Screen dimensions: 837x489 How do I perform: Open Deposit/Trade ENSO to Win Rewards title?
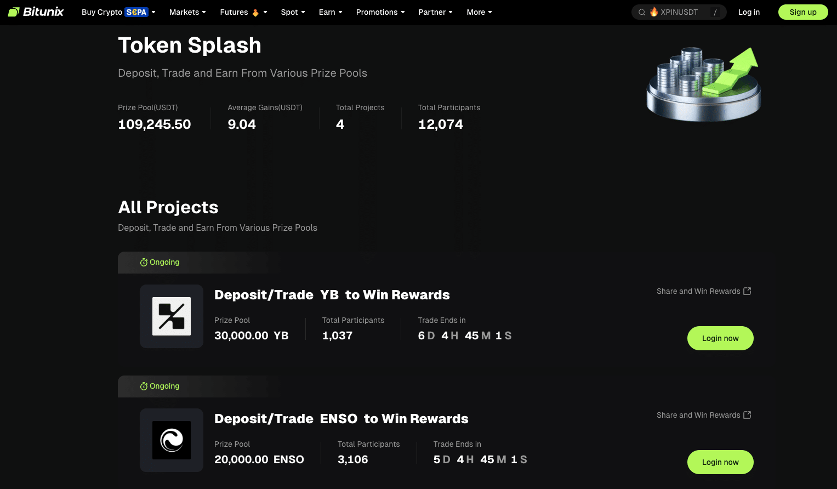click(341, 419)
